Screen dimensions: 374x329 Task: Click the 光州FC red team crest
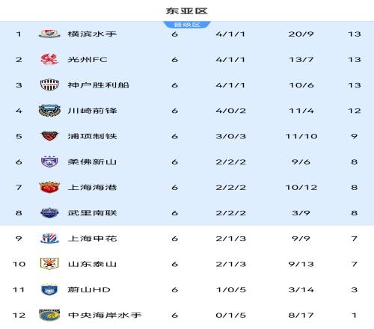point(49,60)
